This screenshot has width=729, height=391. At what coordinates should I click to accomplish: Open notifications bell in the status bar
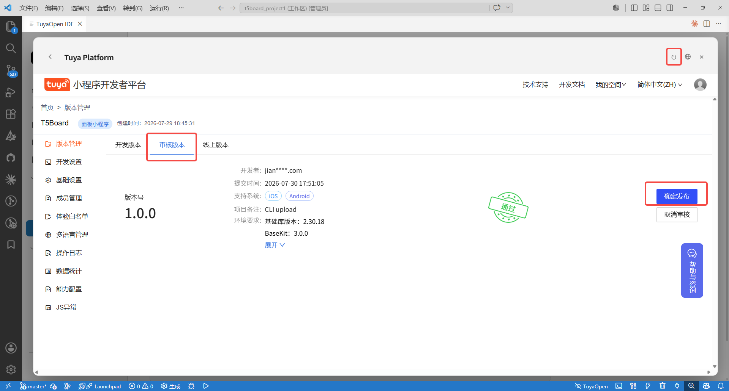[x=721, y=386]
